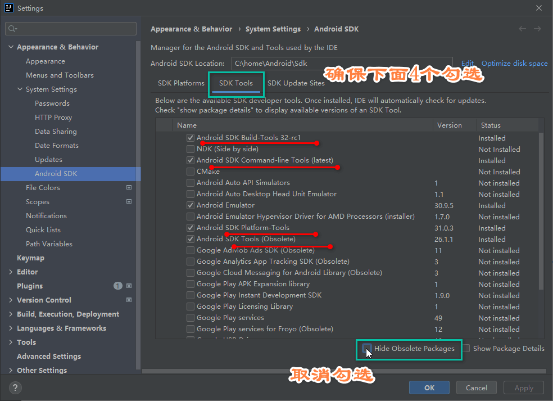Open Advanced Settings page
The height and width of the screenshot is (401, 553).
click(49, 356)
